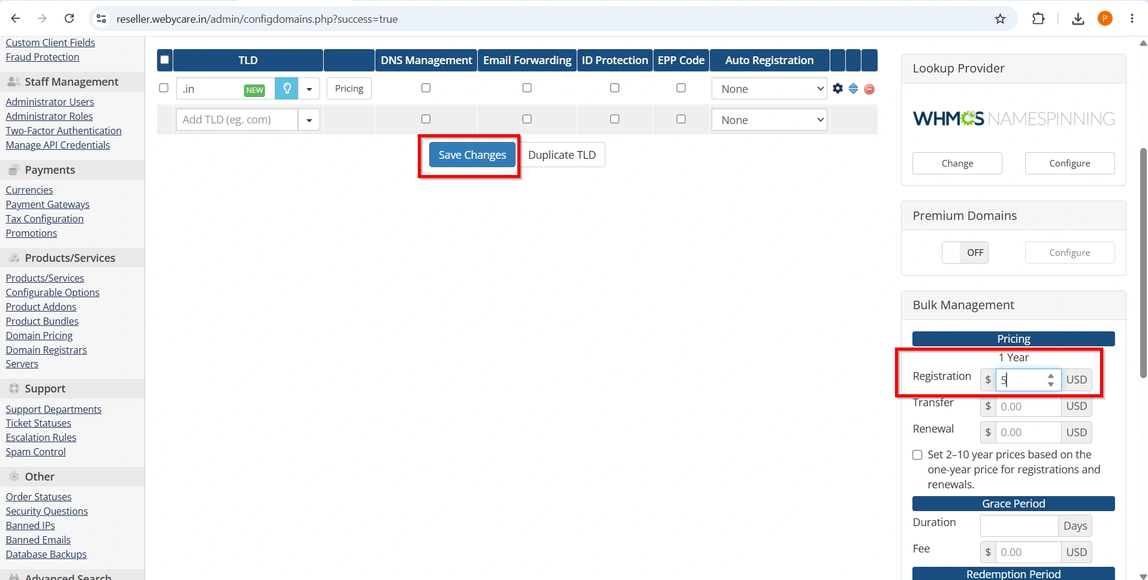This screenshot has height=580, width=1148.
Task: Click the browser back arrow
Action: pos(16,19)
